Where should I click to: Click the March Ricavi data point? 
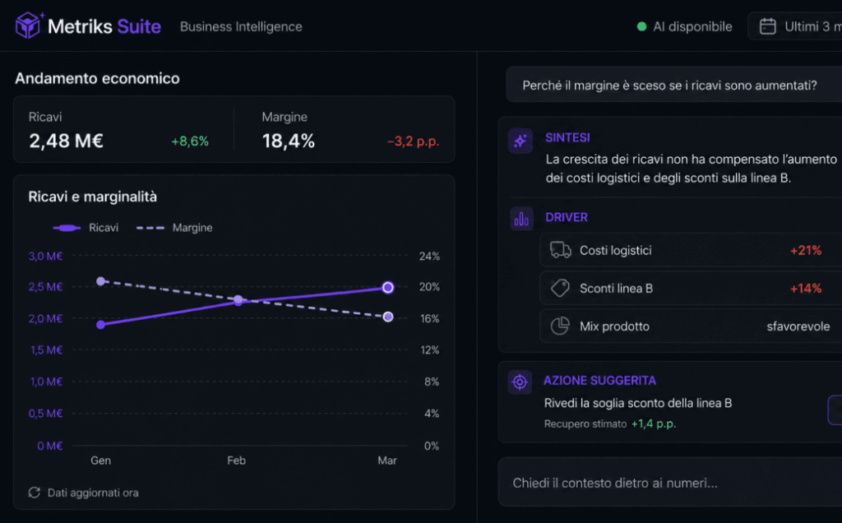pos(388,287)
